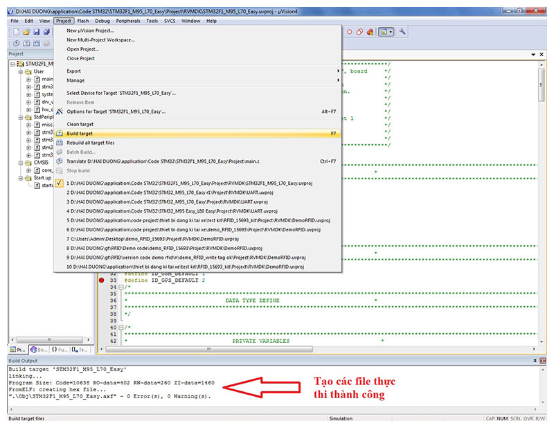This screenshot has height=428, width=554.
Task: Open the window layout dropdown arrow
Action: tap(392, 32)
